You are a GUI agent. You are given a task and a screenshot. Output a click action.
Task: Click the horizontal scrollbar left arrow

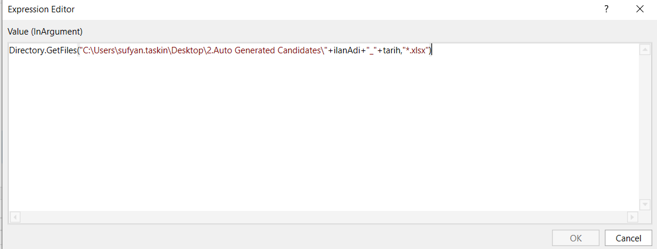tap(15, 217)
